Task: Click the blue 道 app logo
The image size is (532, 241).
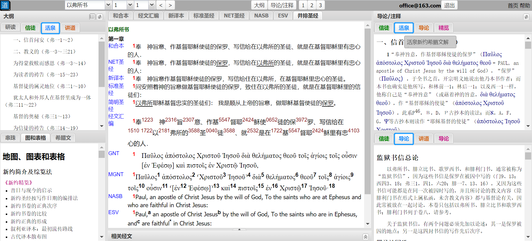Action: click(5, 5)
